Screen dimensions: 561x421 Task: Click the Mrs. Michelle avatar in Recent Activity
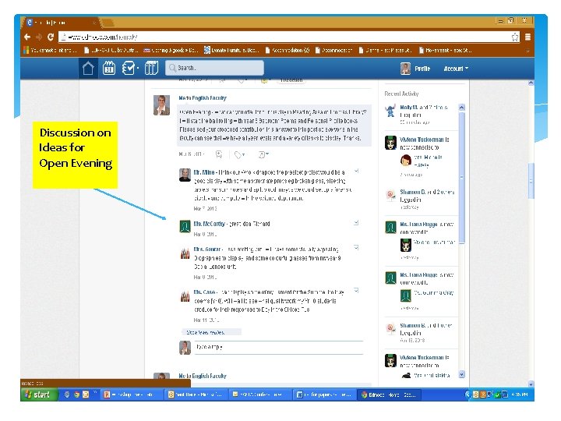tap(406, 161)
